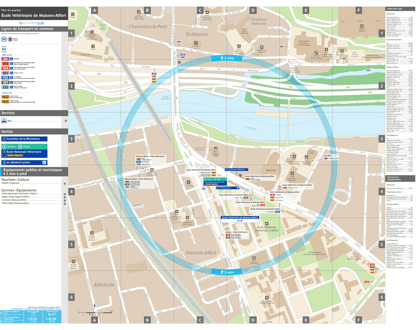
Task: Click the Tickets icon in the Sorties panel
Action: (x=20, y=146)
